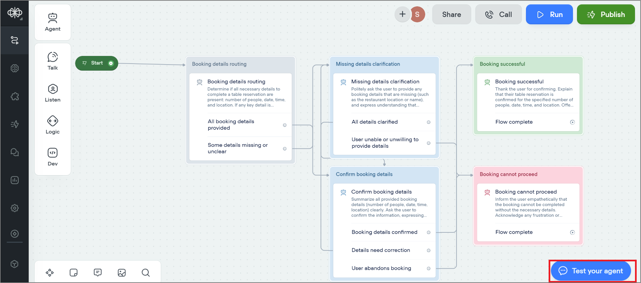Run the agent workflow

point(549,14)
